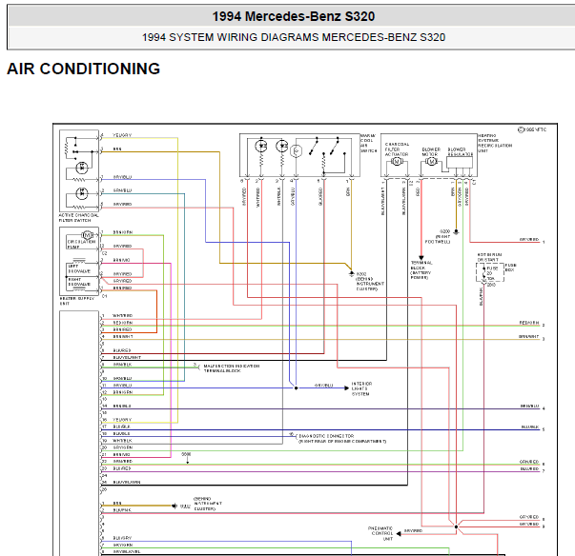The image size is (575, 556).
Task: Click 'BLU/BLK 5' off-page reference at right edge
Action: tap(533, 427)
